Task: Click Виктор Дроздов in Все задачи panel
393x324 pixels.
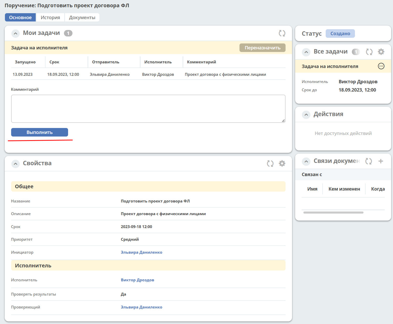Action: [x=358, y=82]
